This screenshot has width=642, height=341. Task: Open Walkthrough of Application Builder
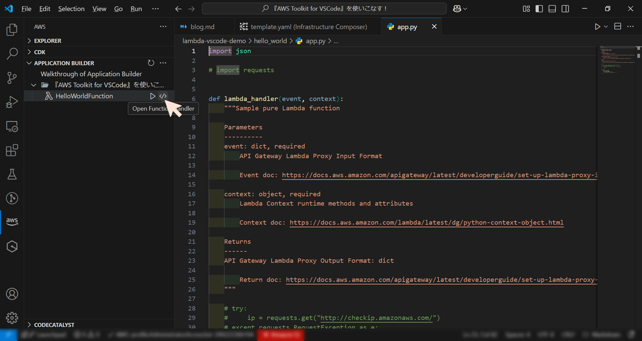coord(90,74)
